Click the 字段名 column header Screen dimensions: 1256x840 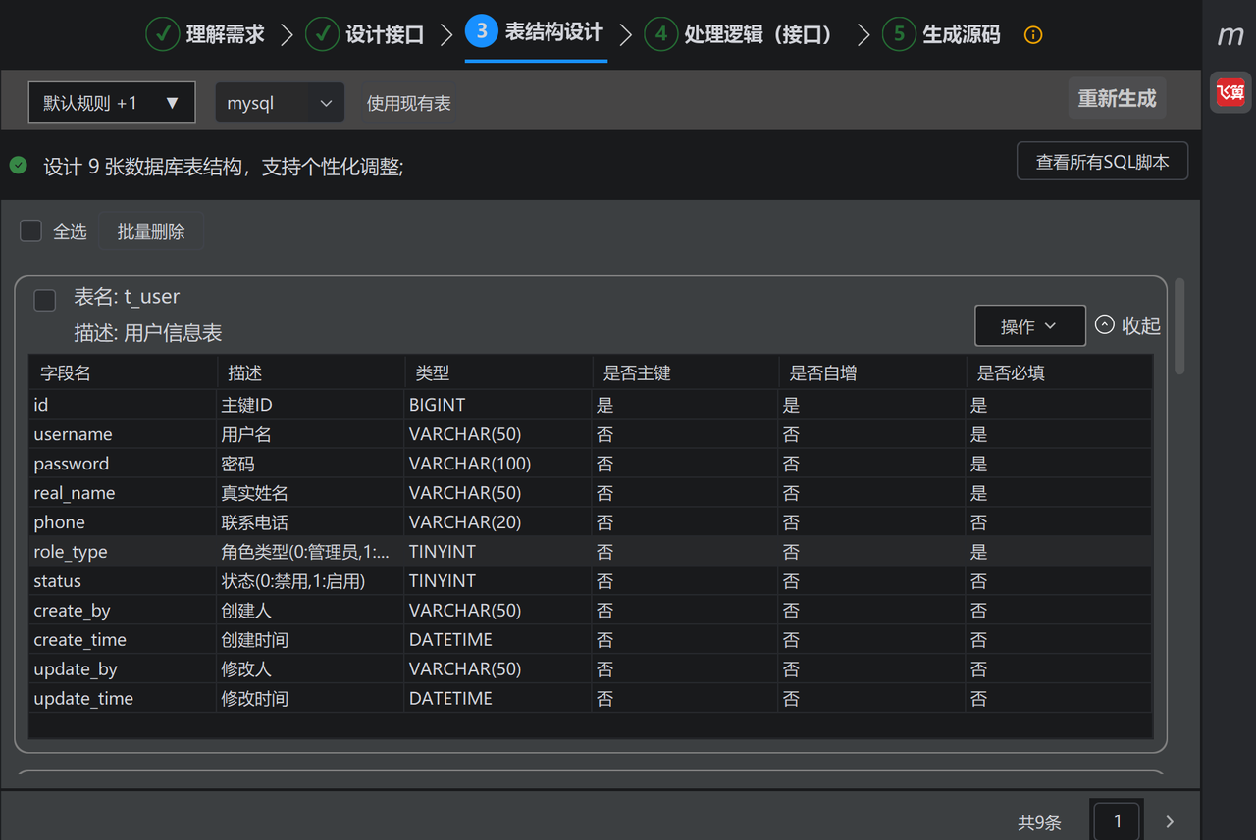point(123,372)
